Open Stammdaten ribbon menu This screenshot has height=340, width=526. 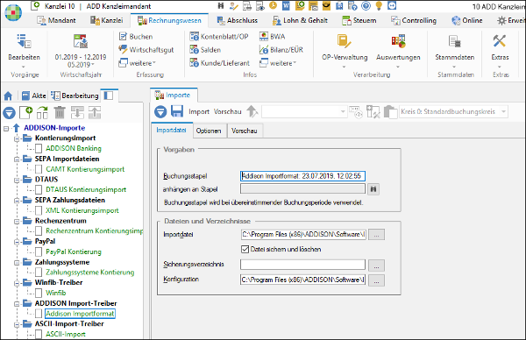[454, 50]
